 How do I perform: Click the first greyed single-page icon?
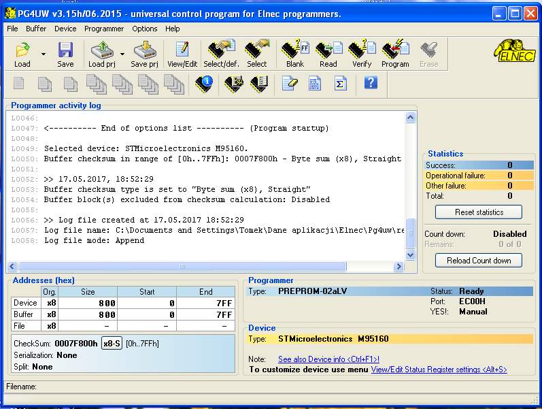point(18,84)
